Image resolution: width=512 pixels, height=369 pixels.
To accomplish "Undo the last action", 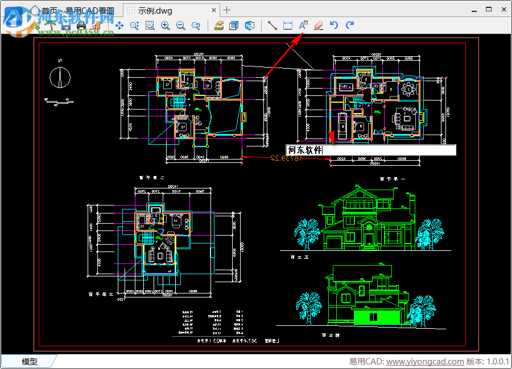I will click(x=334, y=26).
